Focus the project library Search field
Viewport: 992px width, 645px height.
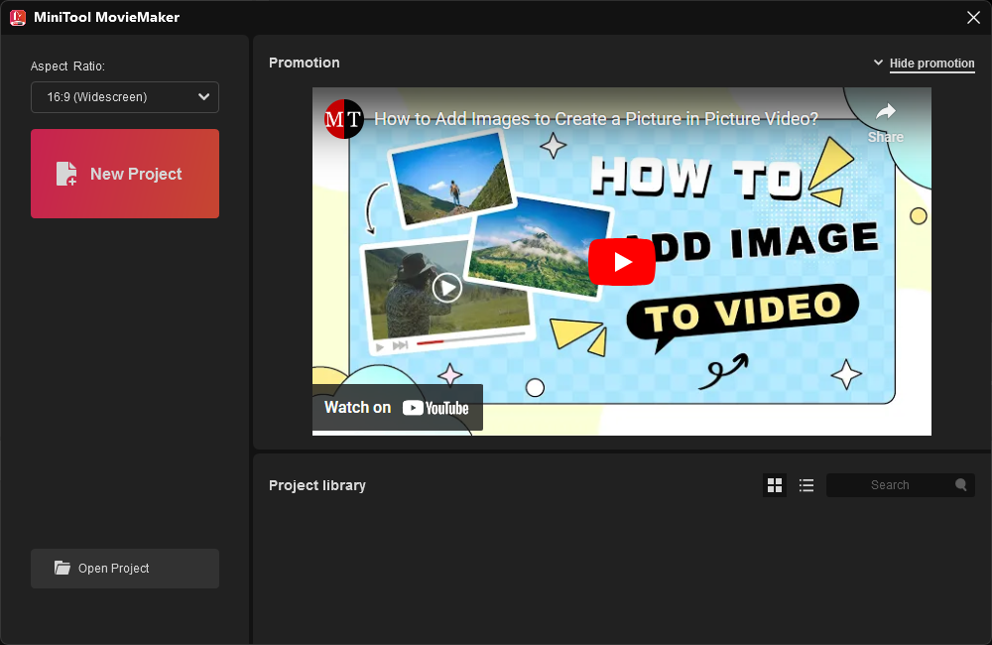point(901,485)
